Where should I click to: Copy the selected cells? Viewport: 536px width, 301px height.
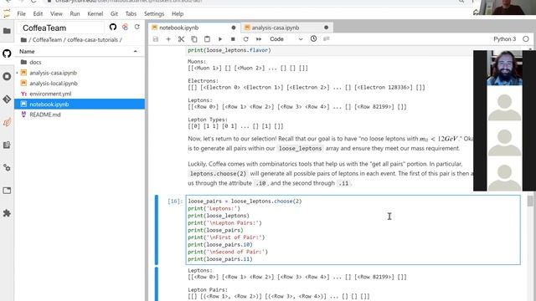pos(194,39)
